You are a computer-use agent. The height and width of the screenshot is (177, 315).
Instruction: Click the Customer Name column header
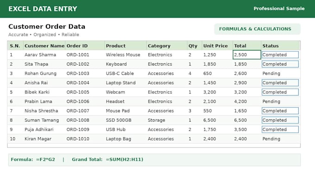(x=44, y=46)
